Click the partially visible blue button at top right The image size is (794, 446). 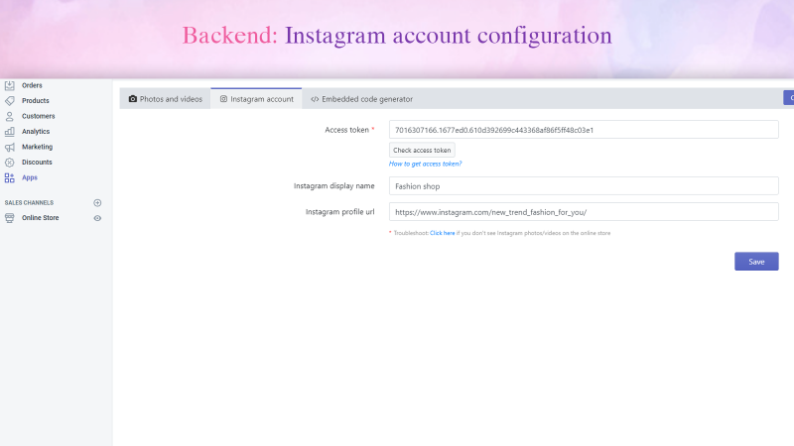[x=789, y=98]
